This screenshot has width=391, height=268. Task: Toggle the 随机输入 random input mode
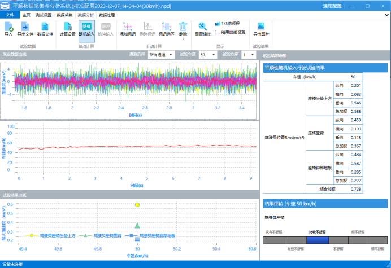[87, 29]
